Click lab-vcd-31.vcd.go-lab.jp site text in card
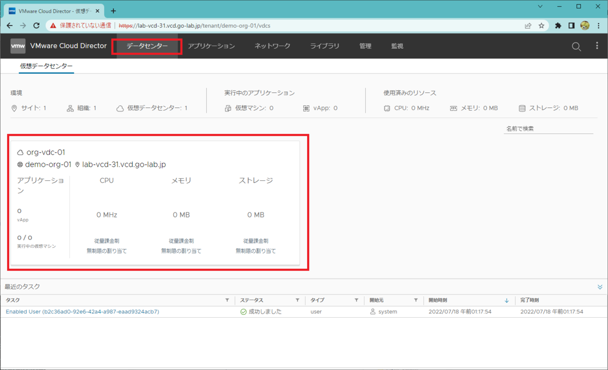 [x=124, y=164]
